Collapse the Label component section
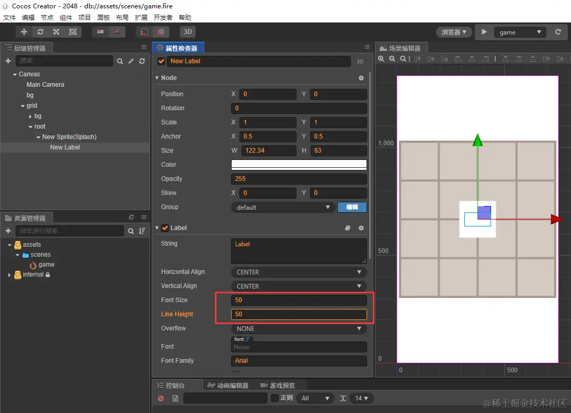Screen dimensions: 571x413 pyautogui.click(x=157, y=228)
